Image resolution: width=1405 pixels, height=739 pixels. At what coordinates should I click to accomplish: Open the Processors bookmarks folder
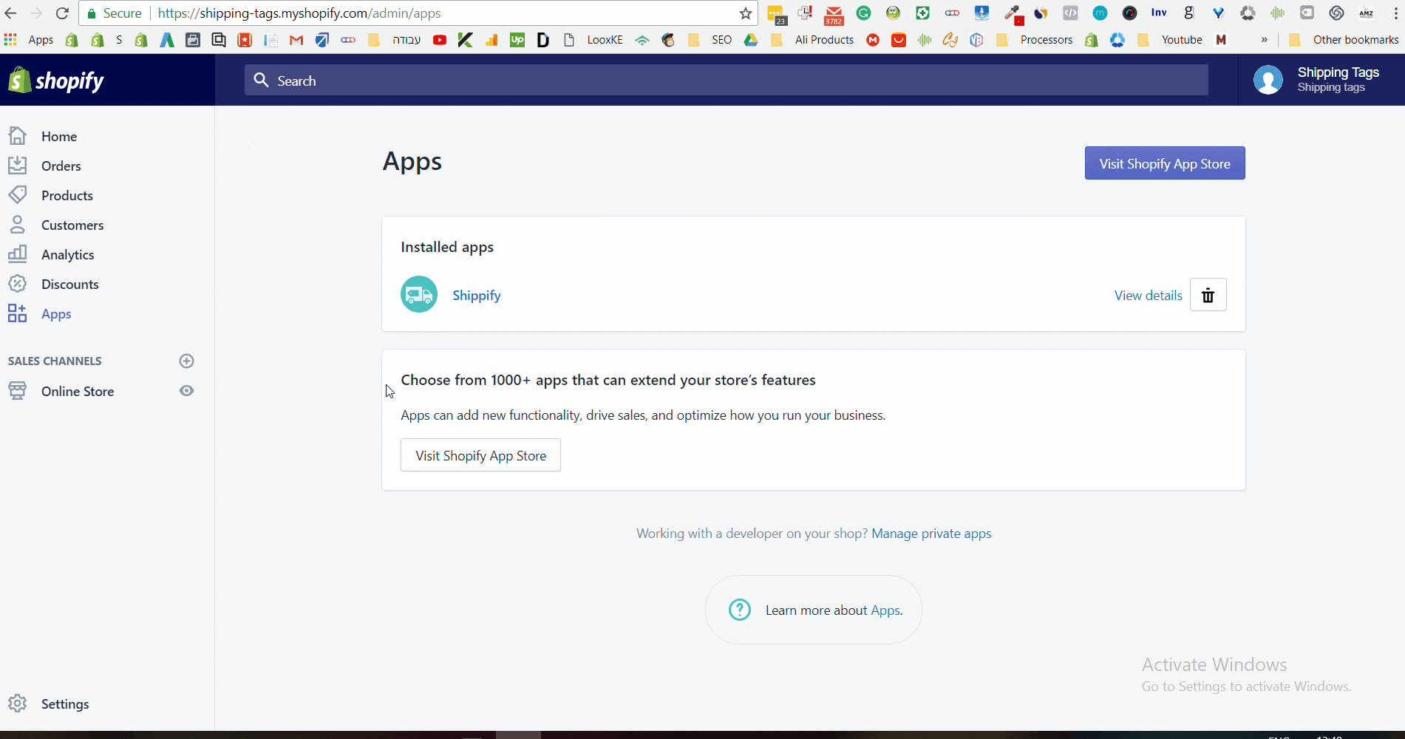click(x=1035, y=40)
